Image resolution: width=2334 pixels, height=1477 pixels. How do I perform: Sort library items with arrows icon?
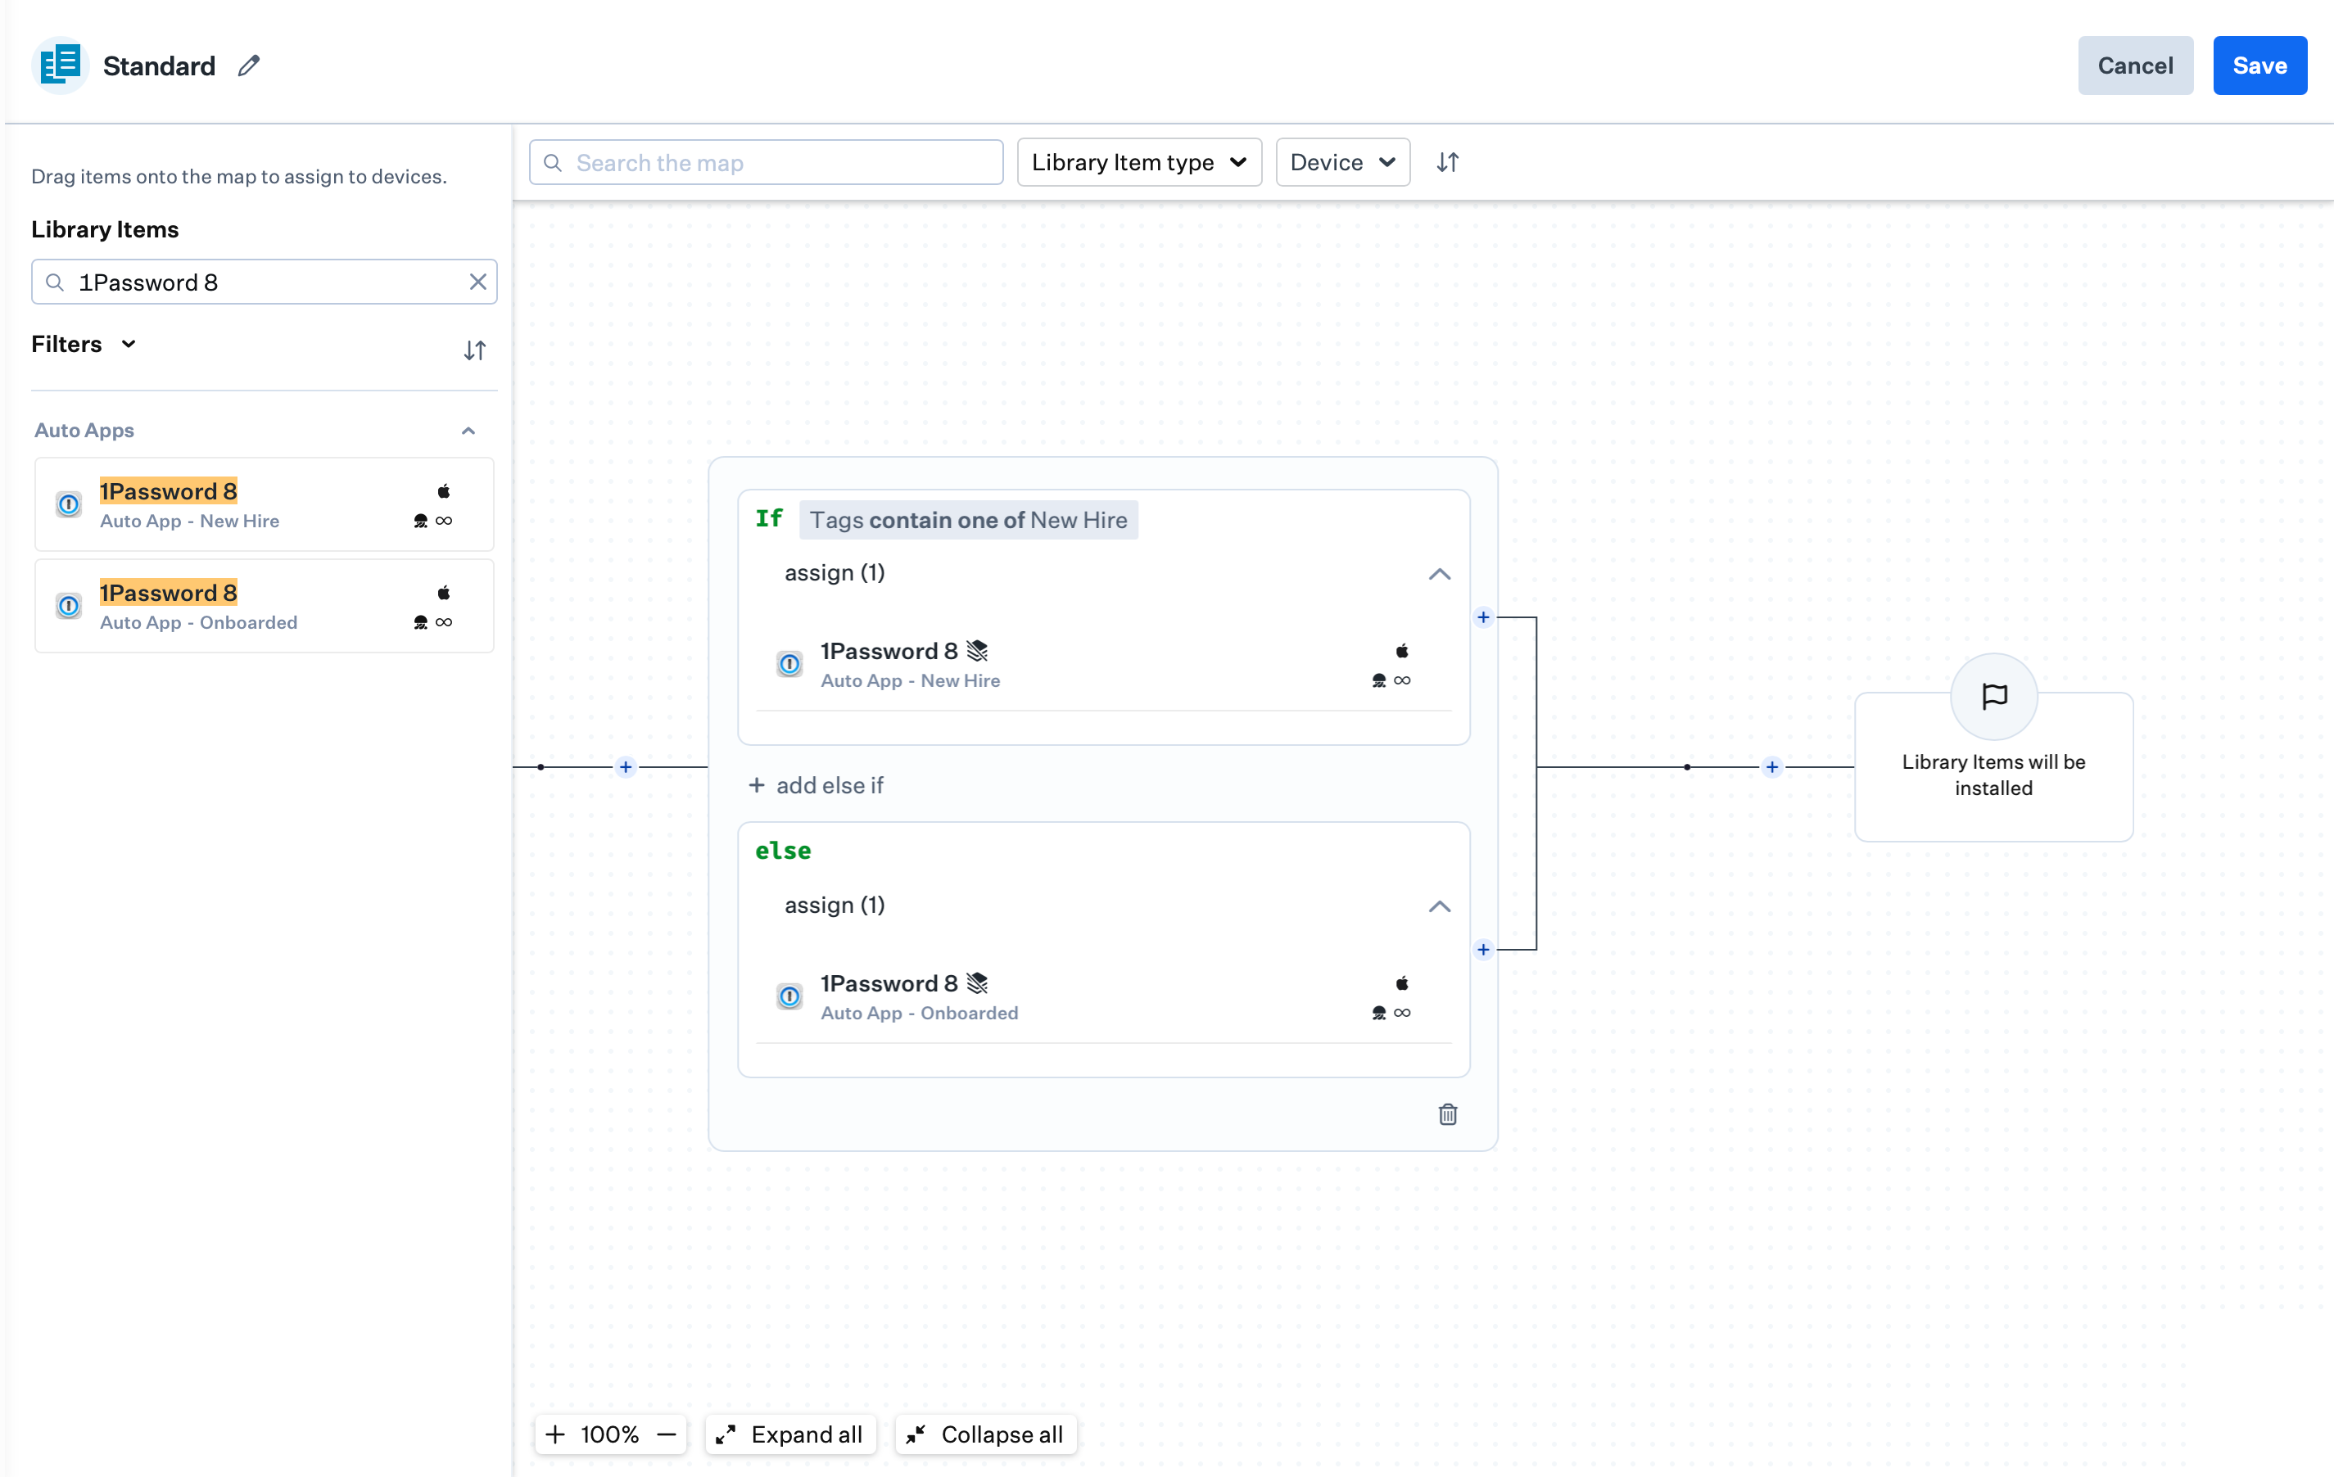point(474,350)
